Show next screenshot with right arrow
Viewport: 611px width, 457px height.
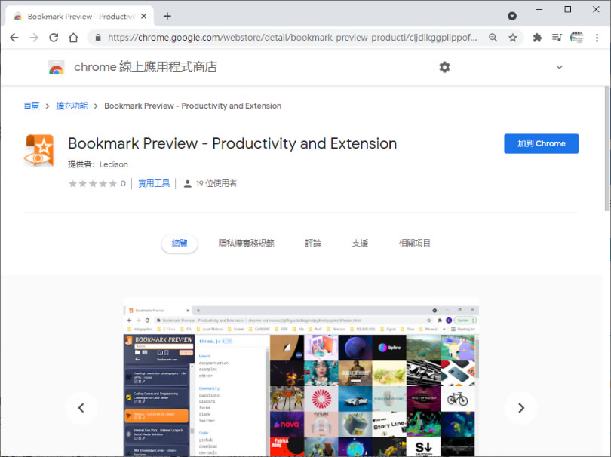pos(521,408)
